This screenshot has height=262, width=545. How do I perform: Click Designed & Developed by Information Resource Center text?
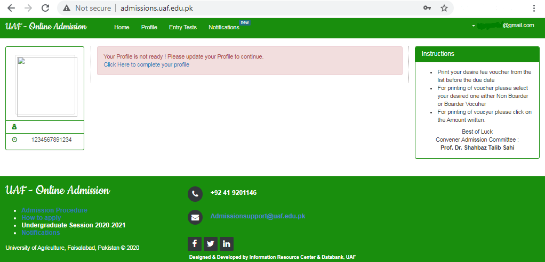click(272, 257)
